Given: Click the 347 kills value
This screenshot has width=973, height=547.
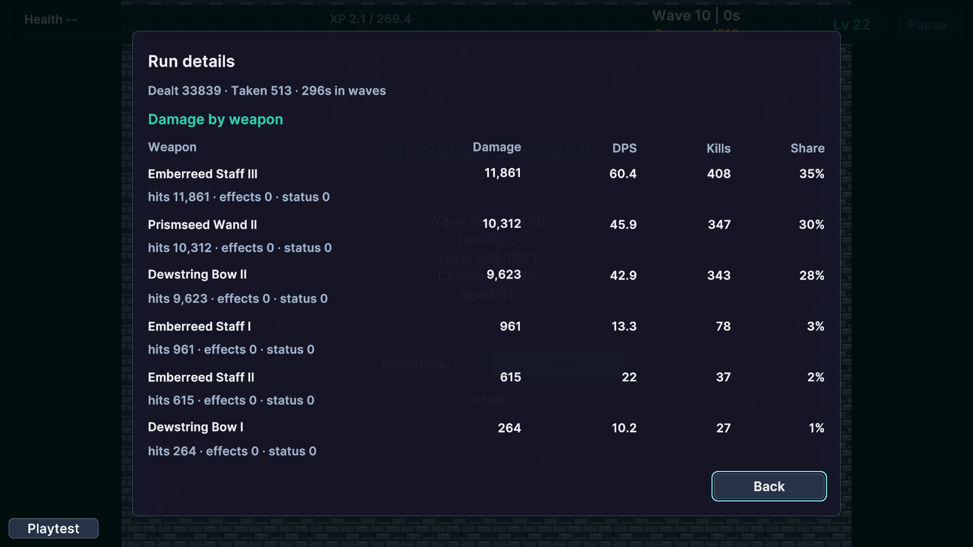Looking at the screenshot, I should point(719,225).
